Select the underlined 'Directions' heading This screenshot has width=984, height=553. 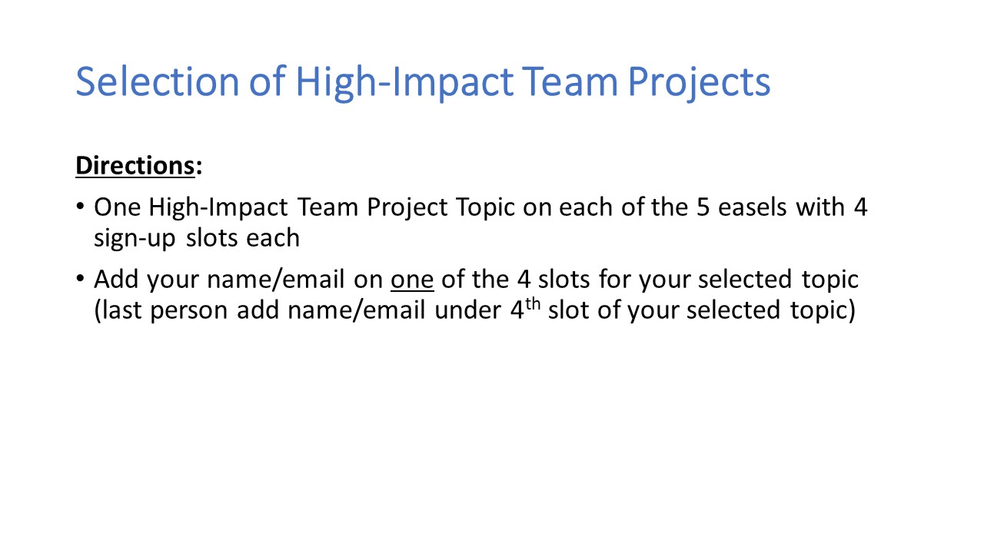click(x=135, y=167)
